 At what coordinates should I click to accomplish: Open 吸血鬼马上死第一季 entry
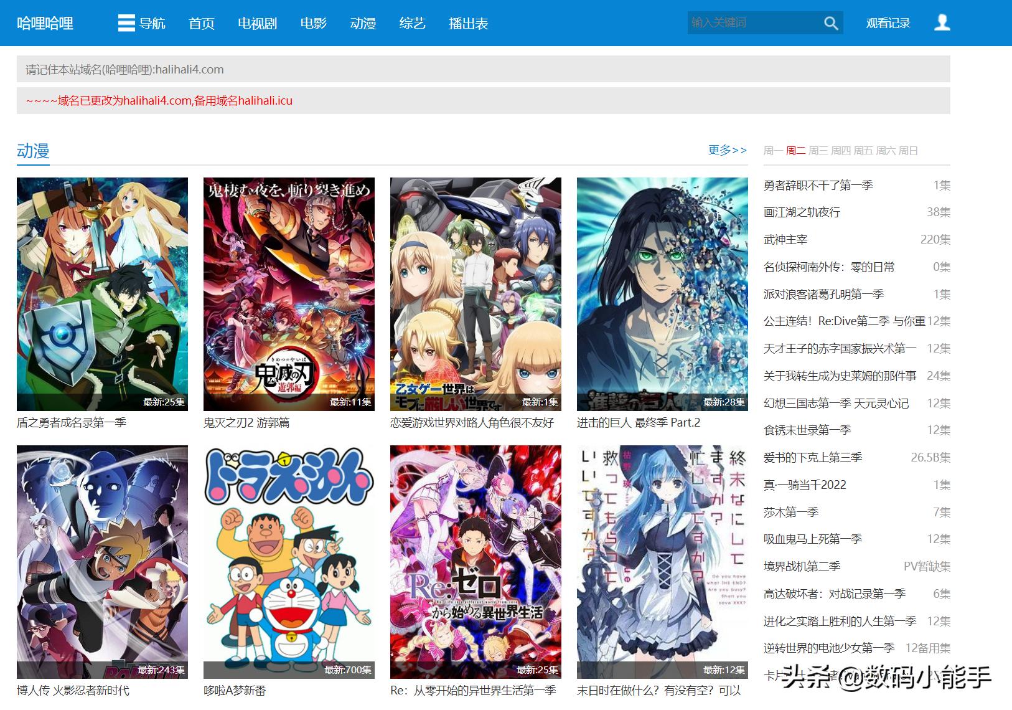[x=813, y=539]
